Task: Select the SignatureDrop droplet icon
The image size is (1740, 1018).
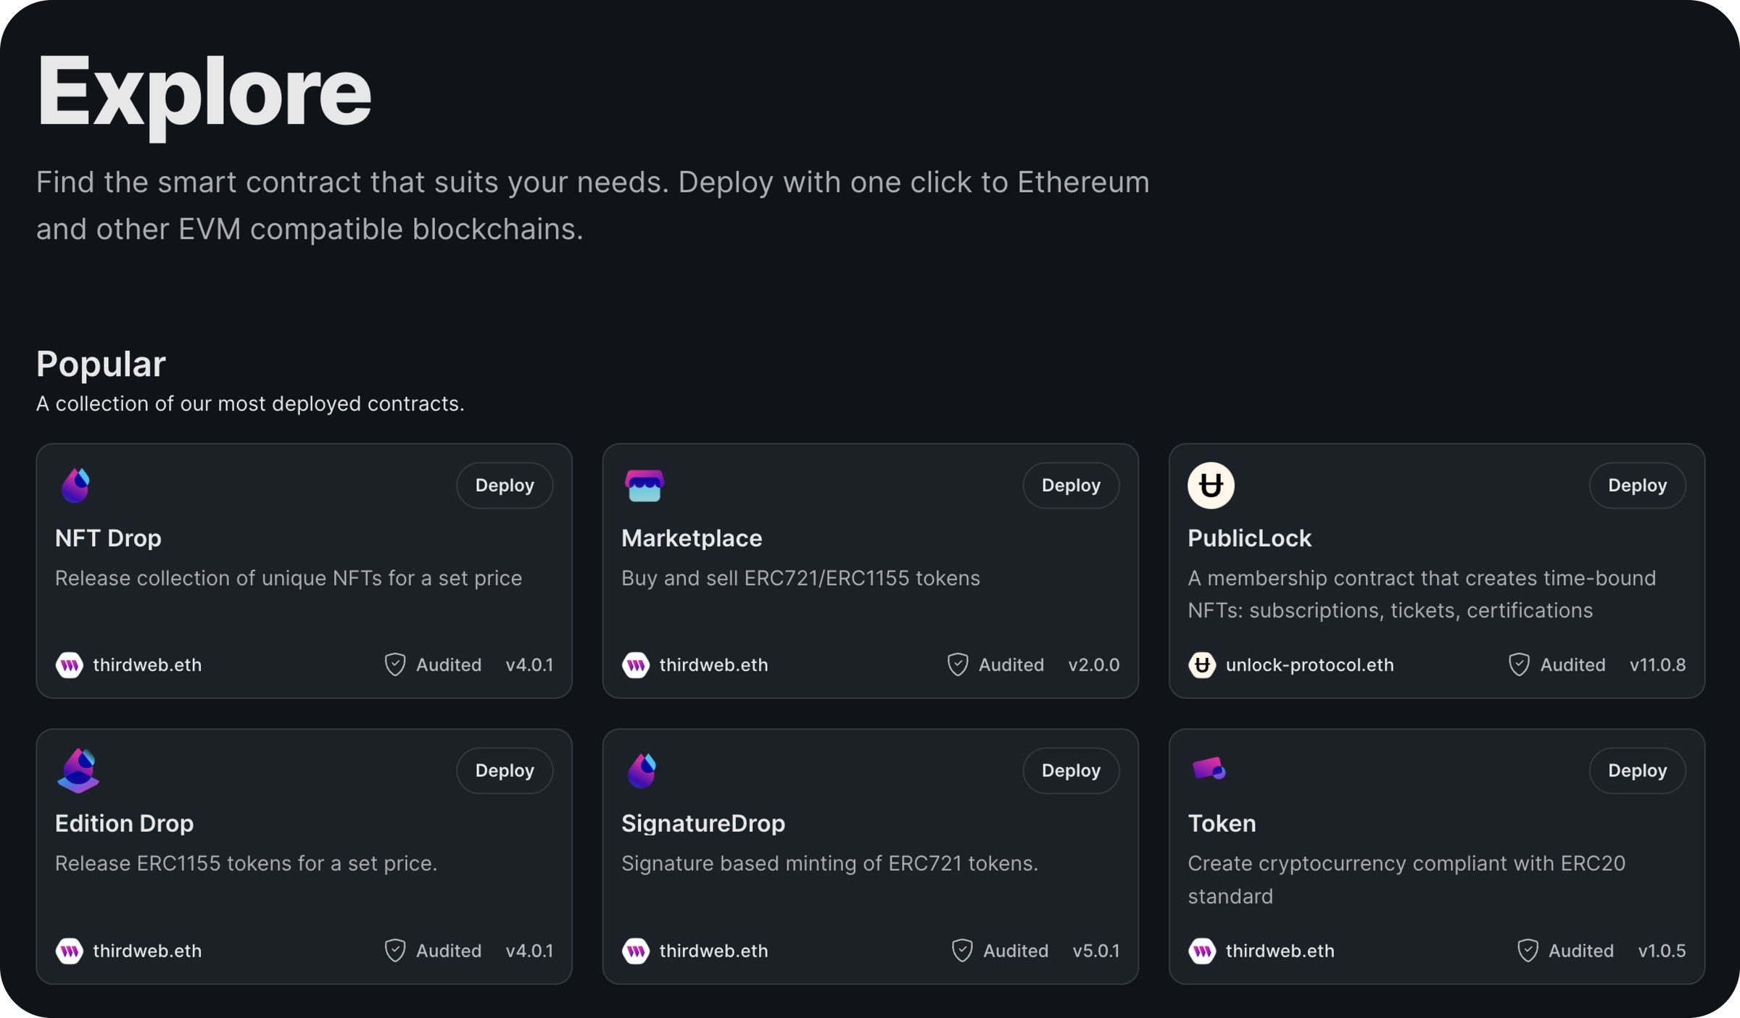Action: [643, 770]
